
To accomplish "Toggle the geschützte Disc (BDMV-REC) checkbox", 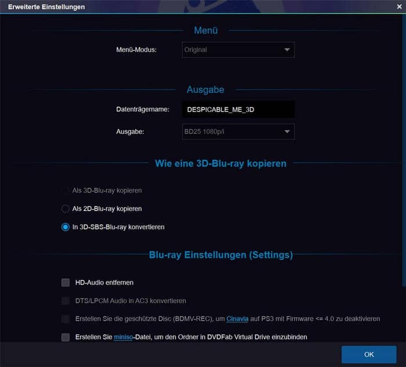I will pos(66,319).
